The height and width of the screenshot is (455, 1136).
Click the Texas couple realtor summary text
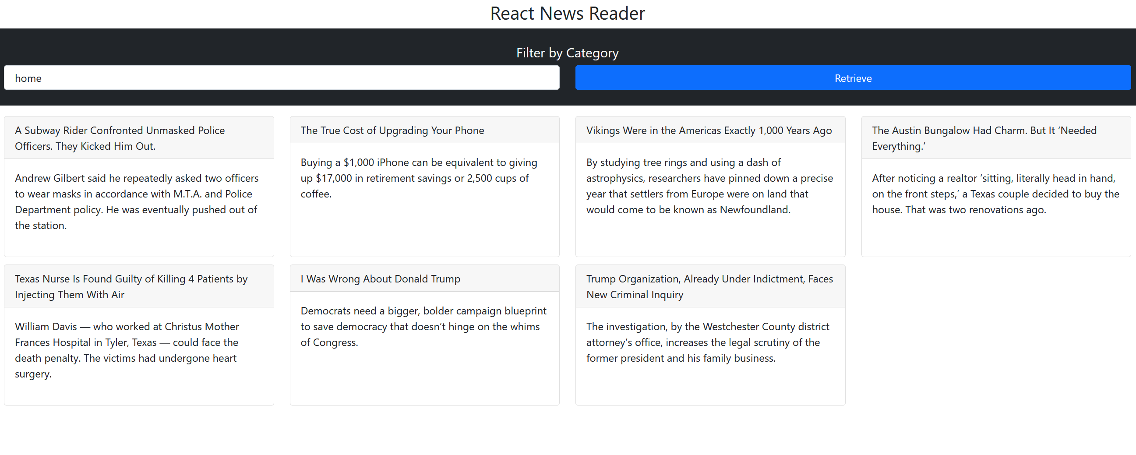tap(995, 194)
